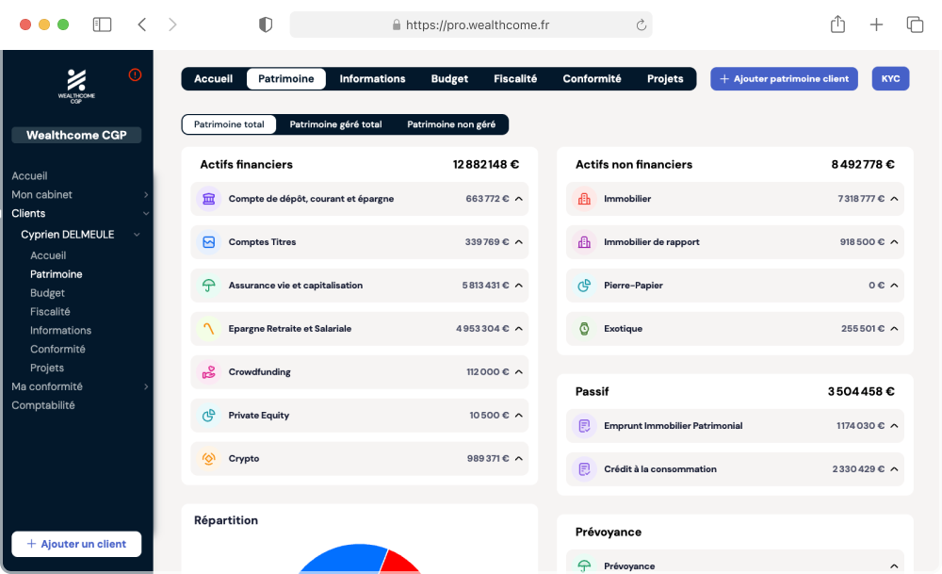Click the bank icon for Compte de dépôt
Viewport: 942px width, 574px height.
[x=208, y=199]
